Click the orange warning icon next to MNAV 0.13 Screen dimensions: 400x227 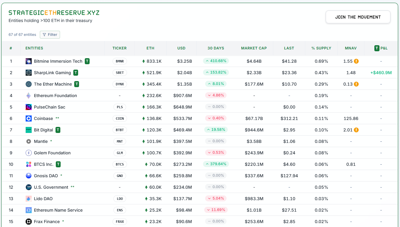pyautogui.click(x=356, y=84)
